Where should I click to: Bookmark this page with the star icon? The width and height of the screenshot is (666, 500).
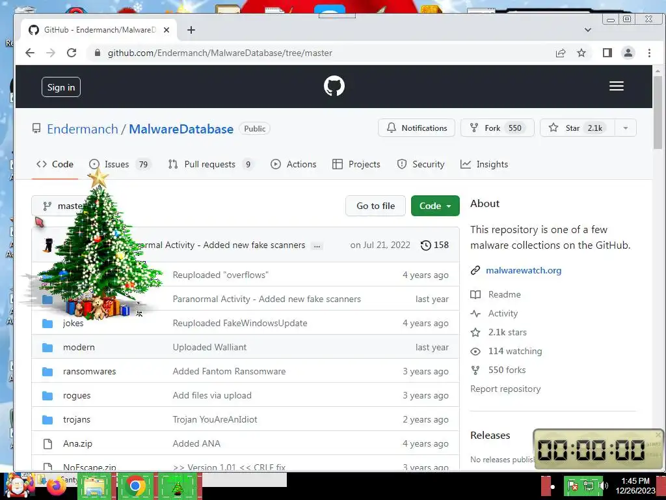(x=581, y=53)
